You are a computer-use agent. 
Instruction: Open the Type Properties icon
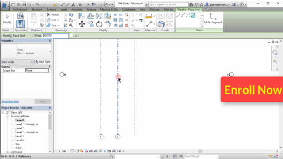20,16
